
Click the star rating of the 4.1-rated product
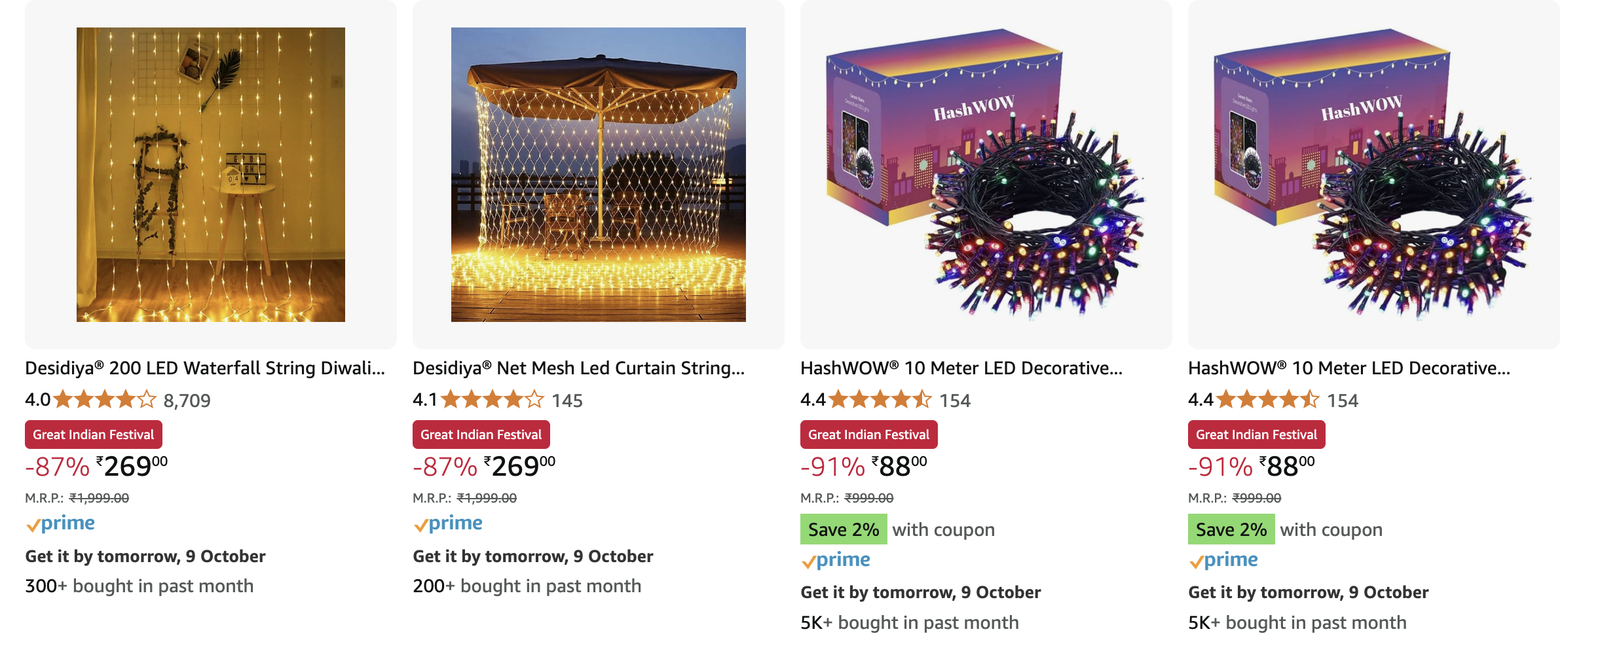(x=493, y=399)
